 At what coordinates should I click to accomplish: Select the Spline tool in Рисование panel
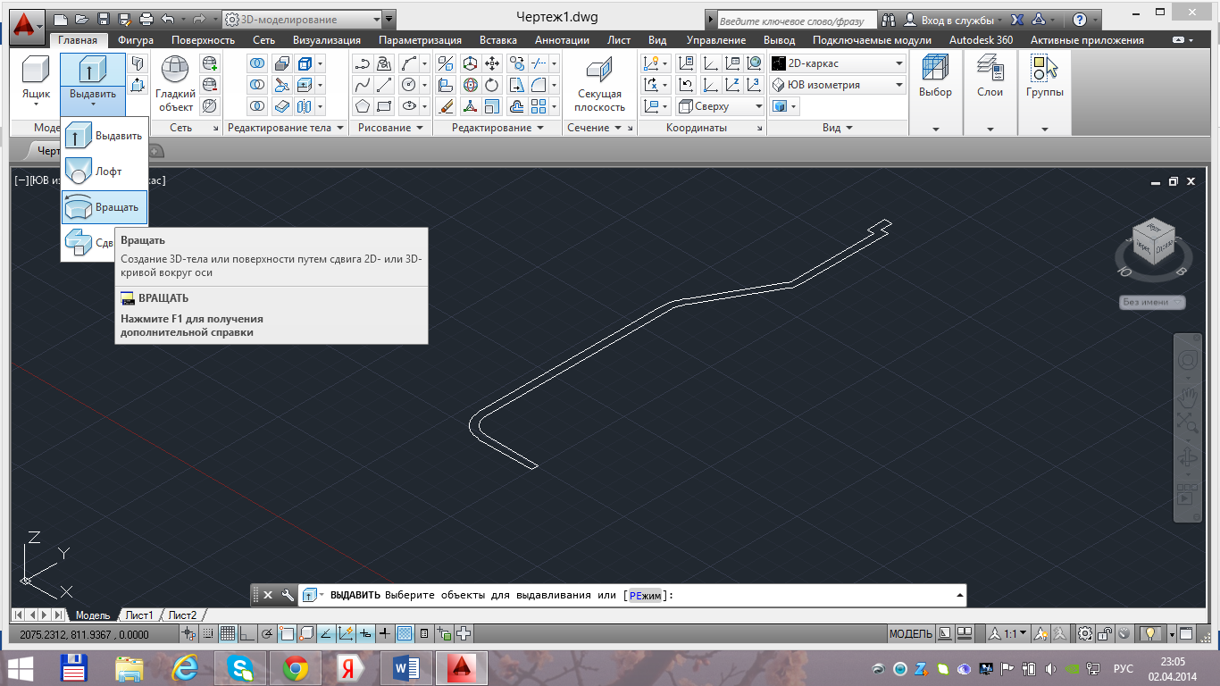click(x=362, y=85)
